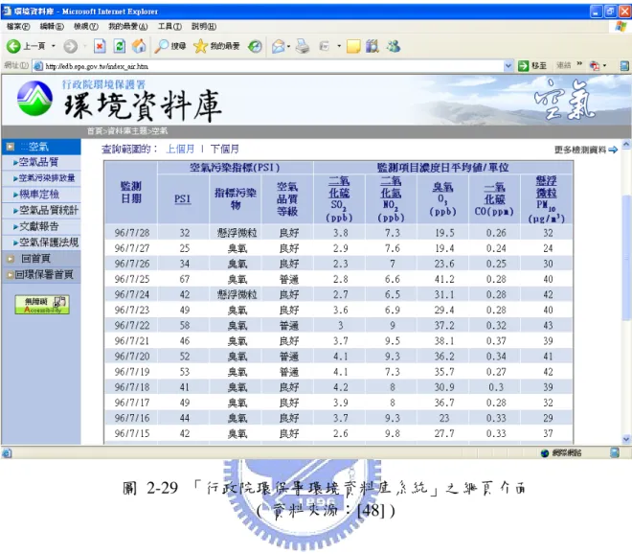Open the 編輯(E) Edit menu
The image size is (632, 554).
click(52, 27)
